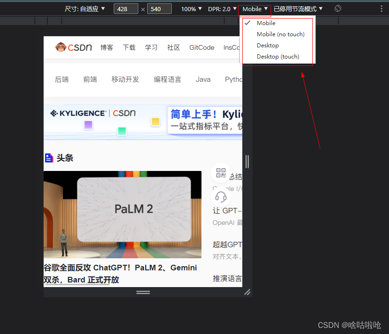Click the QR code floating icon
This screenshot has height=334, width=389.
click(x=221, y=173)
